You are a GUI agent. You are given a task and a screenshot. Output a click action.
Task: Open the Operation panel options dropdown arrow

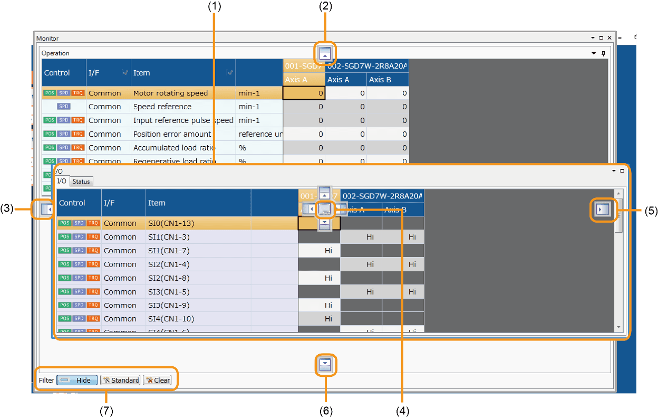click(x=594, y=53)
